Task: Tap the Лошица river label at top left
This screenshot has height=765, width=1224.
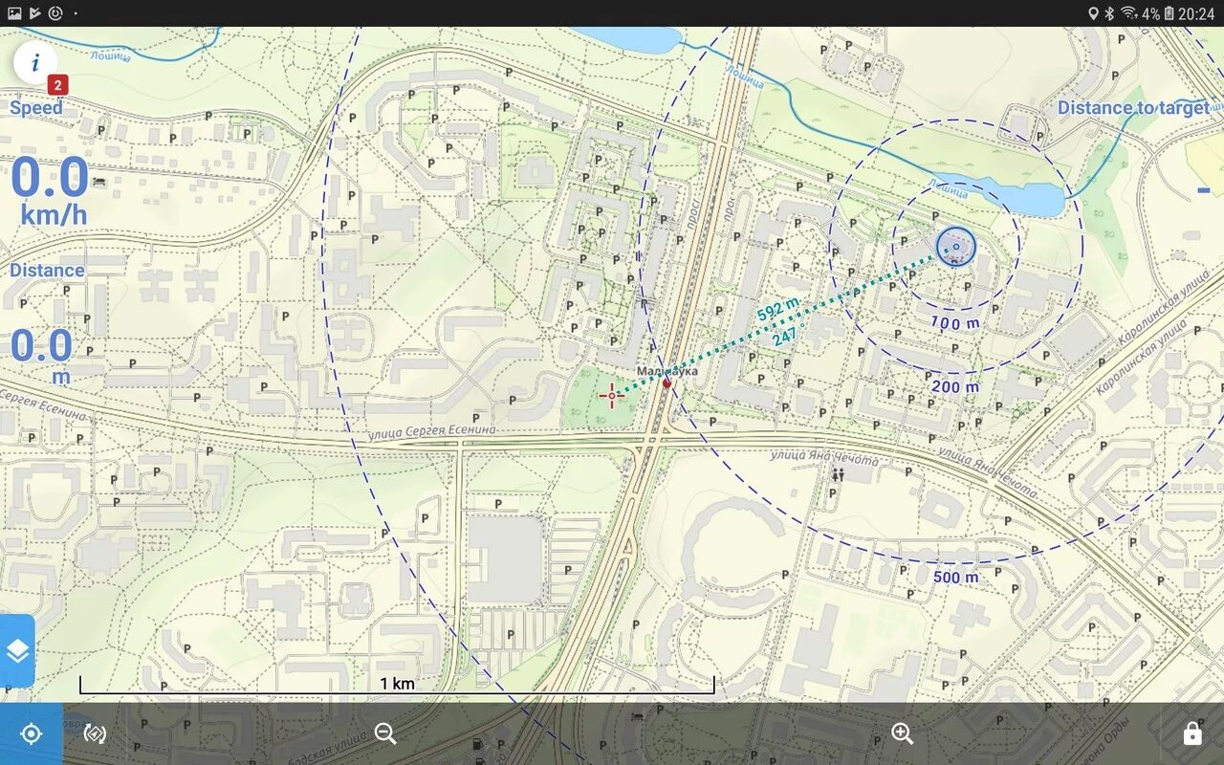Action: pyautogui.click(x=109, y=56)
